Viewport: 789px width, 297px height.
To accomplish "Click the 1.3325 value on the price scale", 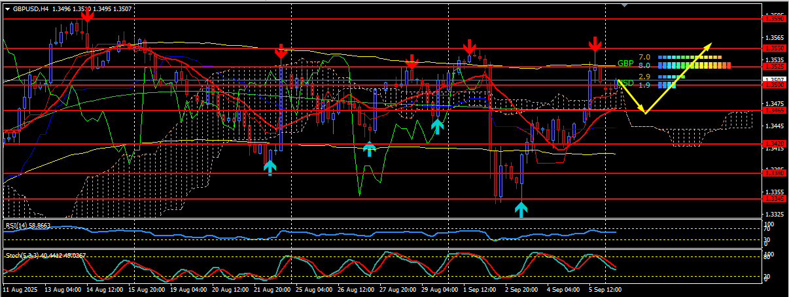I will (x=775, y=214).
